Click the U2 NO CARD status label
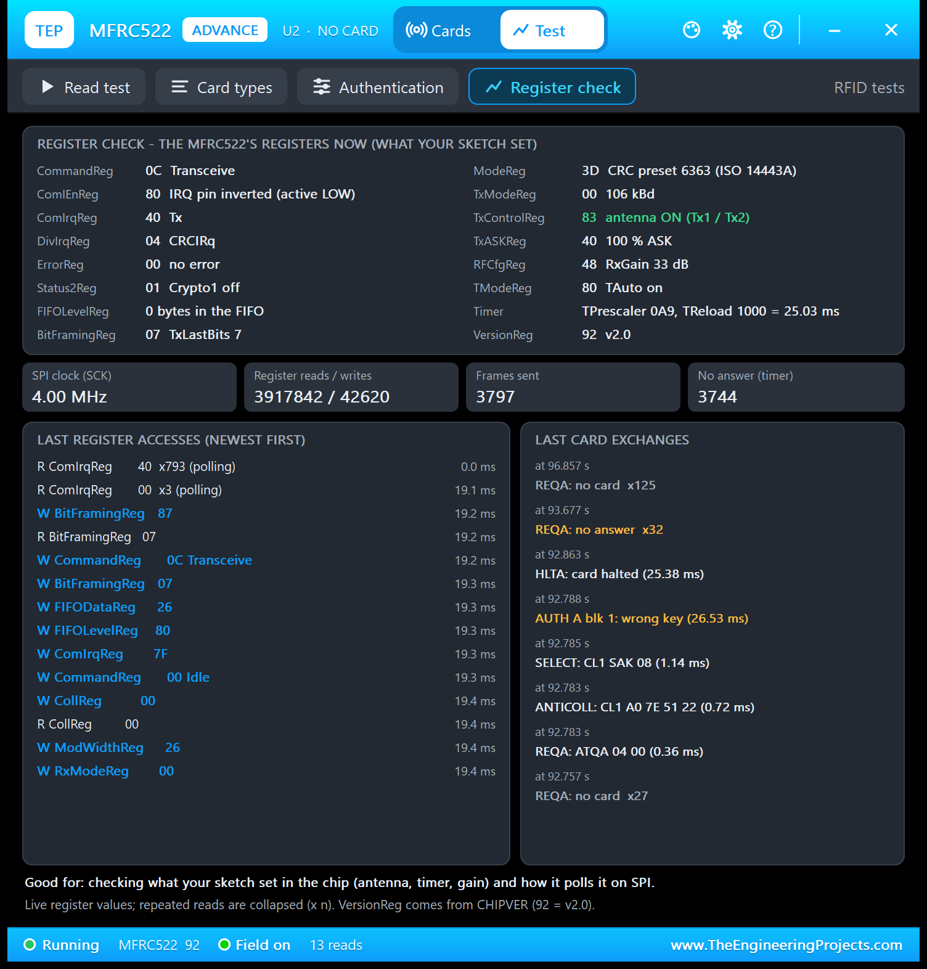 (x=330, y=31)
